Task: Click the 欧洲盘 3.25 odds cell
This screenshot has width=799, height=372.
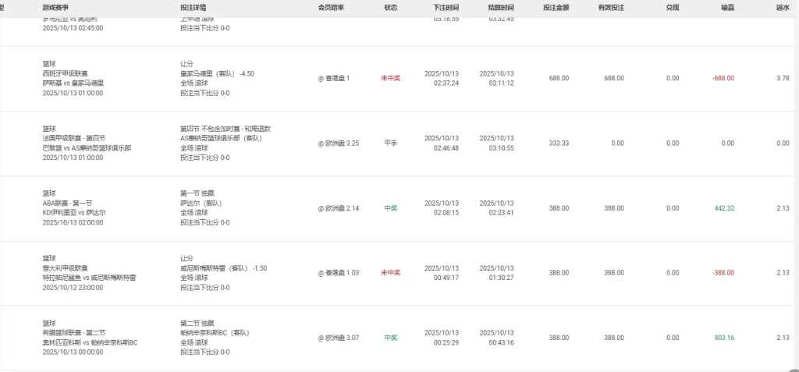Action: click(339, 143)
